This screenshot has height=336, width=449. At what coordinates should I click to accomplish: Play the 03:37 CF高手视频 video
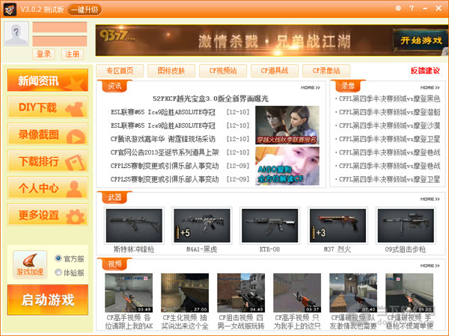pyautogui.click(x=297, y=293)
